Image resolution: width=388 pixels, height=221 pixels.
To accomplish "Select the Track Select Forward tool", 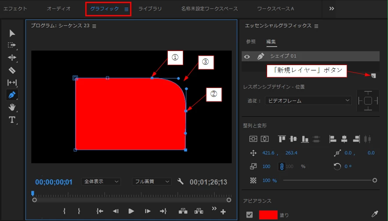I will (x=12, y=45).
